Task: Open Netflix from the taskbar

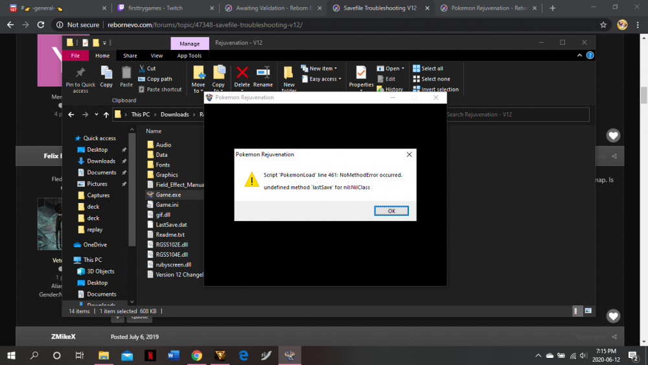Action: click(150, 355)
